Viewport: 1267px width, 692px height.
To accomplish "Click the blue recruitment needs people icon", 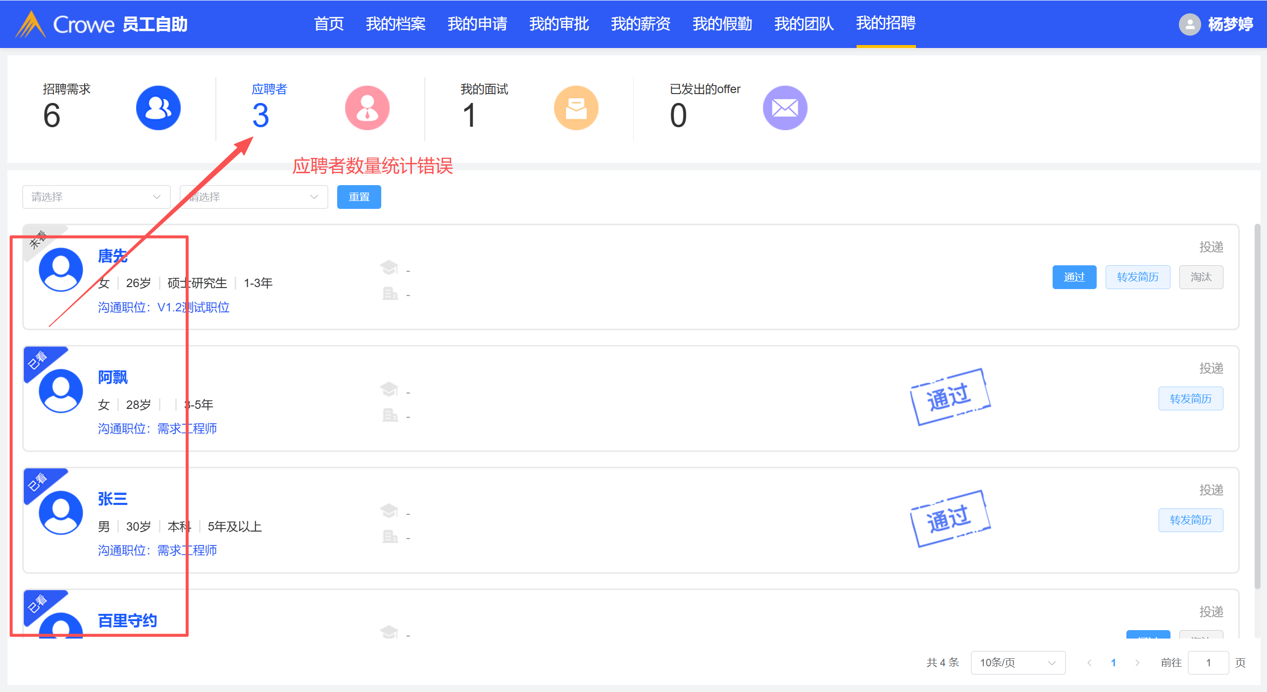I will pos(158,108).
